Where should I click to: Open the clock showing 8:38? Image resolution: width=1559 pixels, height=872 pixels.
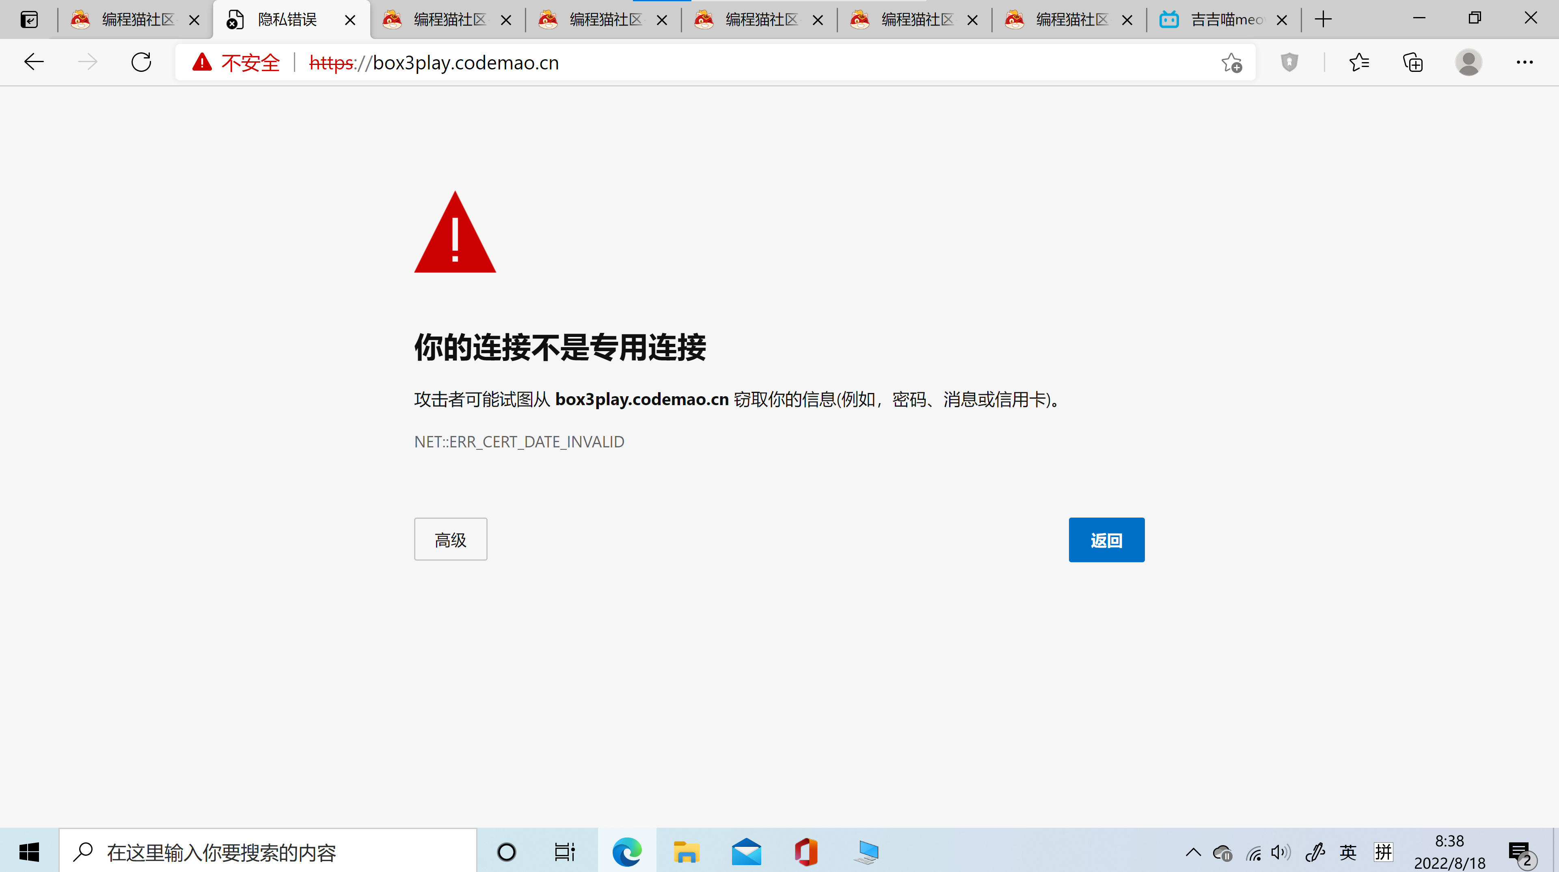(1449, 852)
